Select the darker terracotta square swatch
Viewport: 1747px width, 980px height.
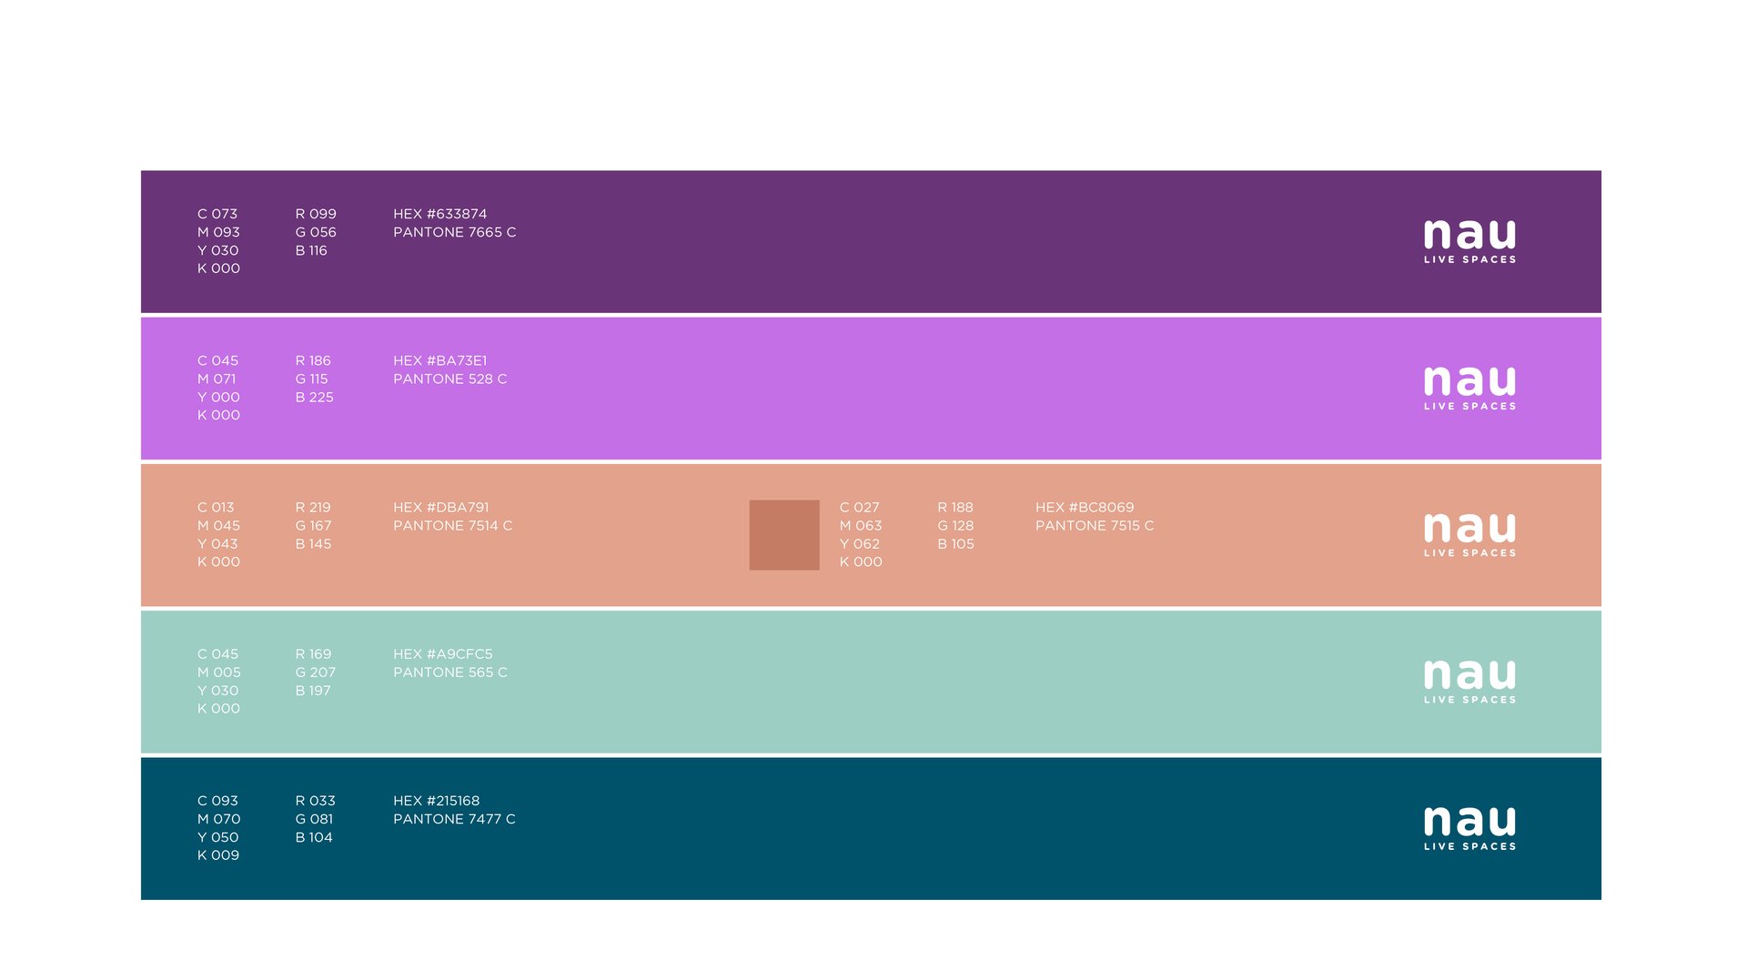pos(784,535)
